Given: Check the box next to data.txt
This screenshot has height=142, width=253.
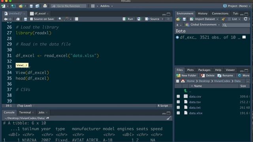Looking at the screenshot, I should click(x=178, y=107).
